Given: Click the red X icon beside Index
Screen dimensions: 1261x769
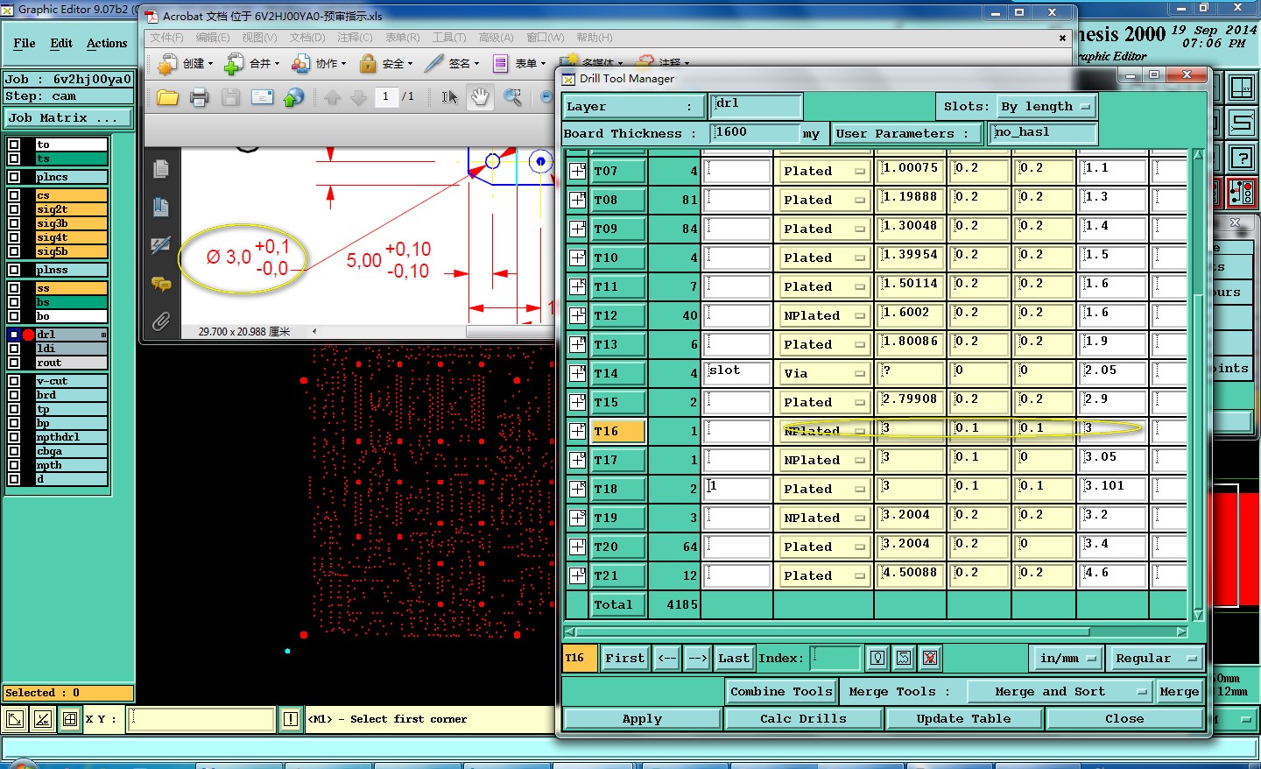Looking at the screenshot, I should pyautogui.click(x=930, y=658).
